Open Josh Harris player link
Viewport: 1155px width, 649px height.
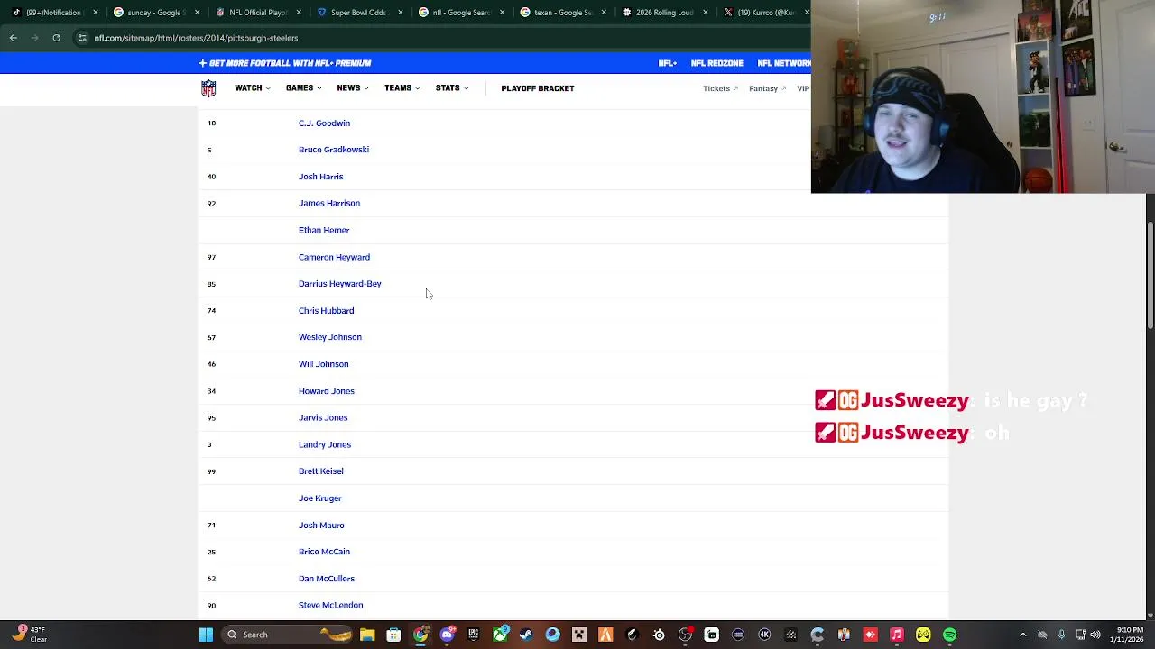click(x=320, y=177)
